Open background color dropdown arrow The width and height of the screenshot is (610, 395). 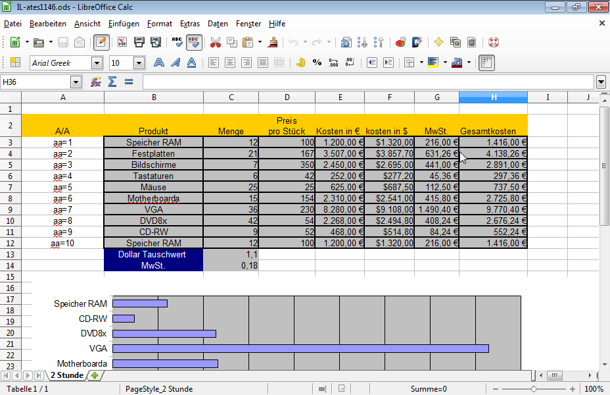pyautogui.click(x=445, y=63)
